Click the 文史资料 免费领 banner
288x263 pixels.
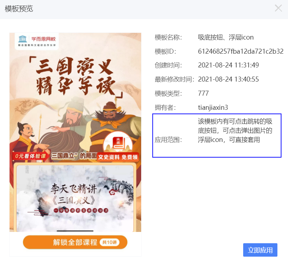pyautogui.click(x=118, y=157)
